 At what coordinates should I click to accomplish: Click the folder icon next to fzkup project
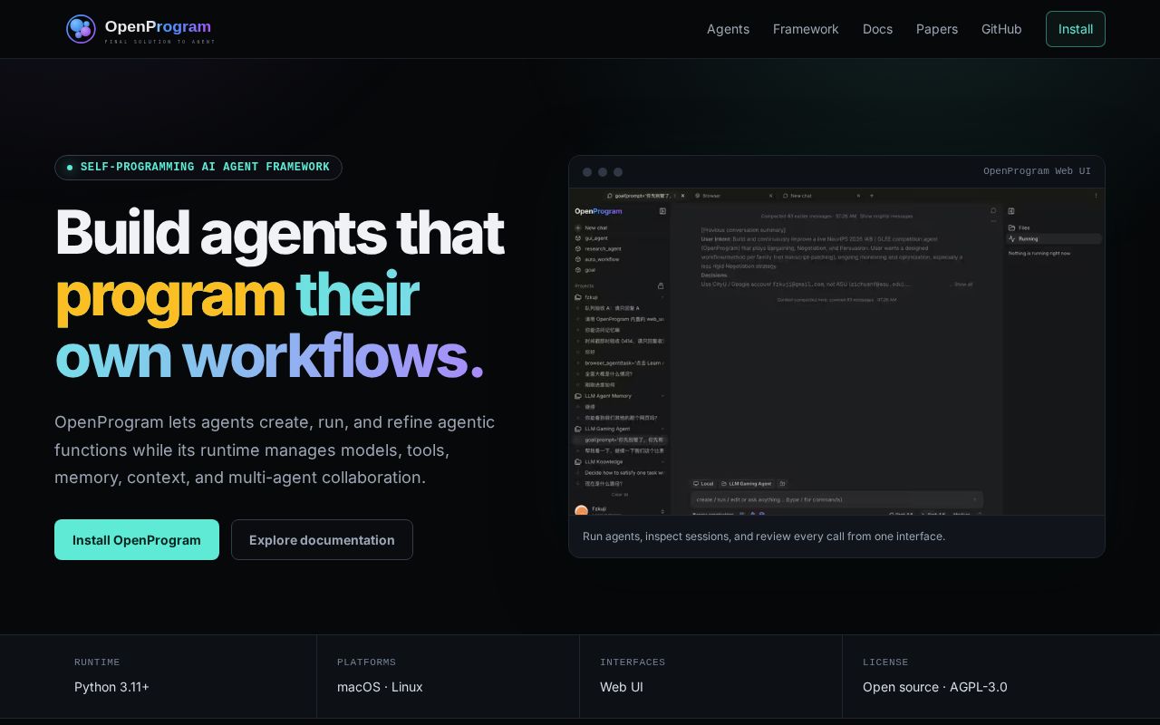pyautogui.click(x=578, y=297)
